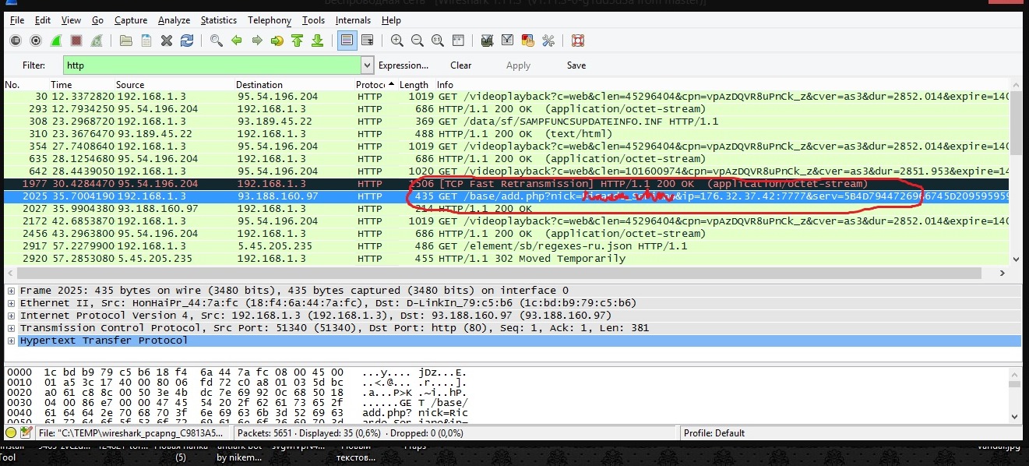Open the Analyze menu

[x=174, y=20]
